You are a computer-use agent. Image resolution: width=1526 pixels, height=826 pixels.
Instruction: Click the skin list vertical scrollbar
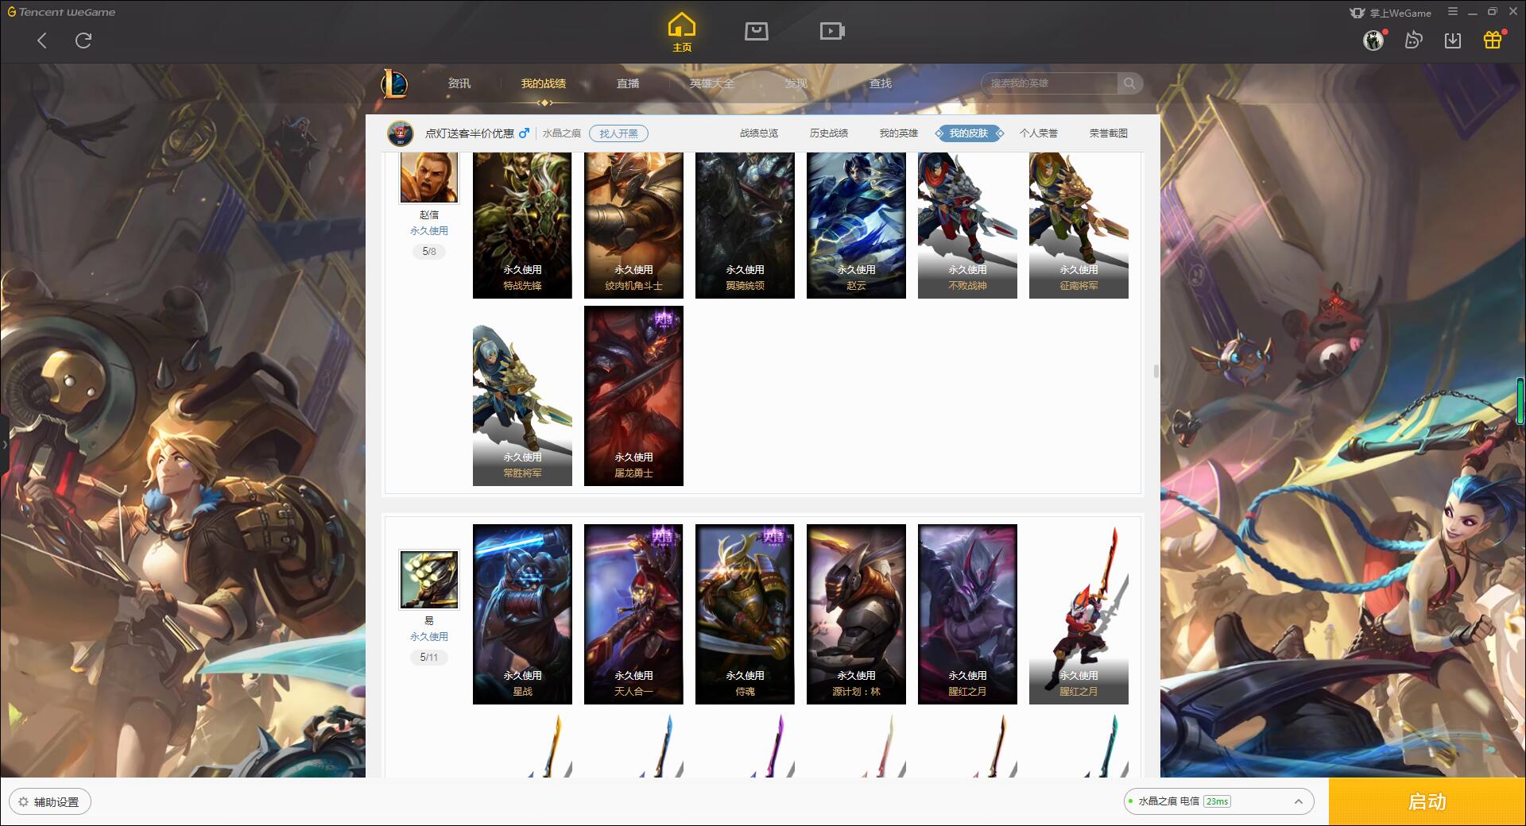[1156, 372]
